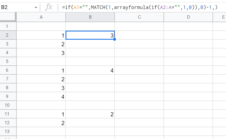Click cell A4 containing 3
The width and height of the screenshot is (226, 139).
tap(41, 53)
